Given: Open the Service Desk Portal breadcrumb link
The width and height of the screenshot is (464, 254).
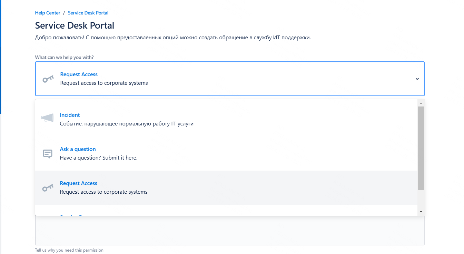Looking at the screenshot, I should tap(88, 13).
